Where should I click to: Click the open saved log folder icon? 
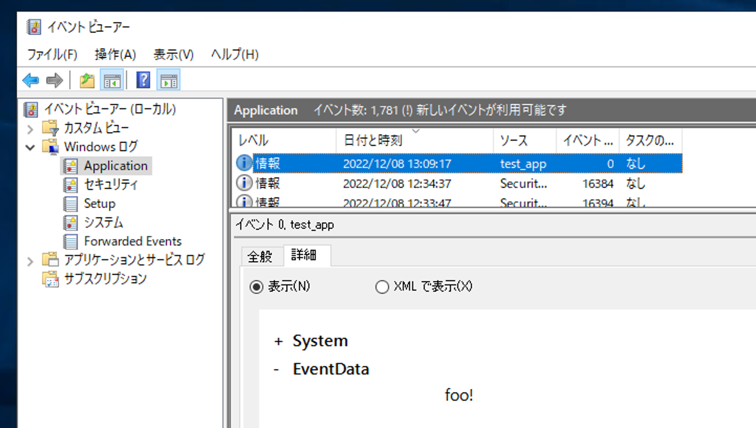pyautogui.click(x=87, y=80)
